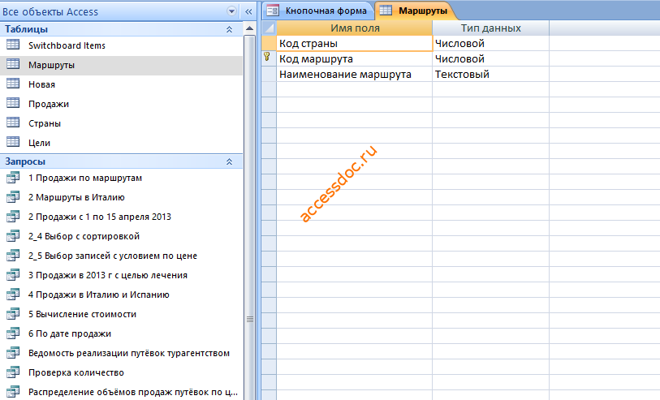Screen dimensions: 660x400
Task: Click query icon for Проверка количество
Action: [13, 372]
